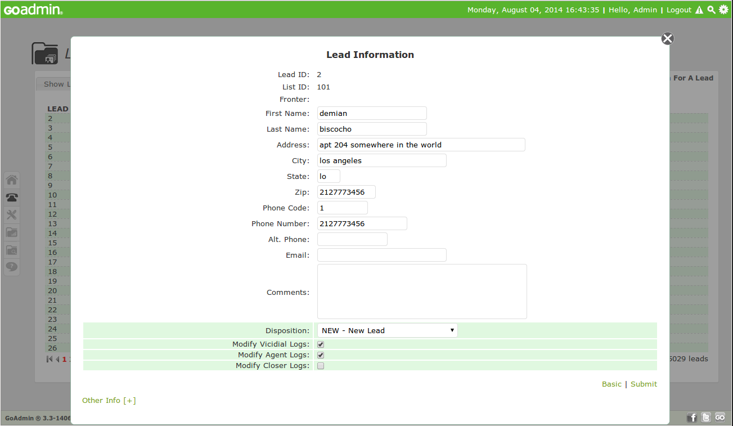The image size is (733, 426).
Task: Submit the lead form
Action: click(x=644, y=384)
